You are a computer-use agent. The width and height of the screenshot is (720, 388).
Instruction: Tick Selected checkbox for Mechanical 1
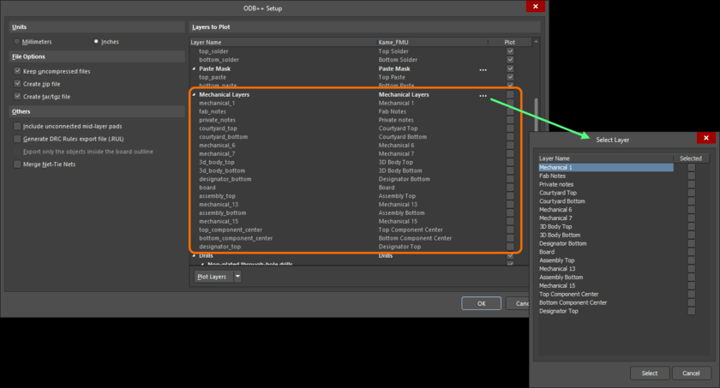pos(692,167)
